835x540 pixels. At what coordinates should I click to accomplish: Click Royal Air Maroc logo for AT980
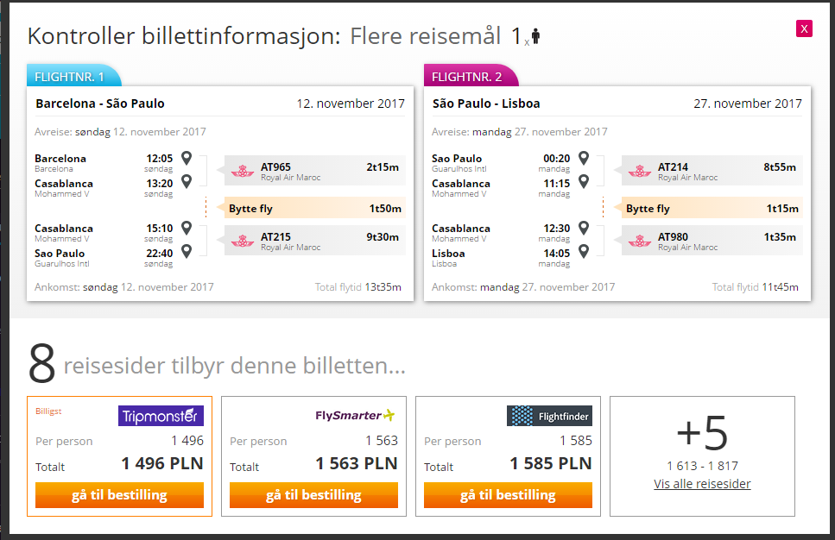coord(640,241)
